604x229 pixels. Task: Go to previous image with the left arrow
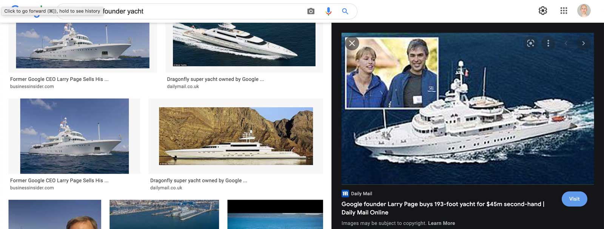tap(566, 43)
